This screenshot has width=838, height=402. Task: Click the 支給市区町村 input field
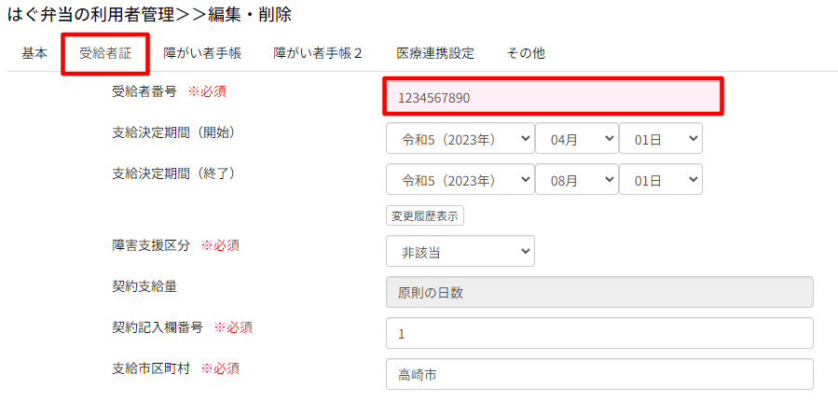coord(599,374)
